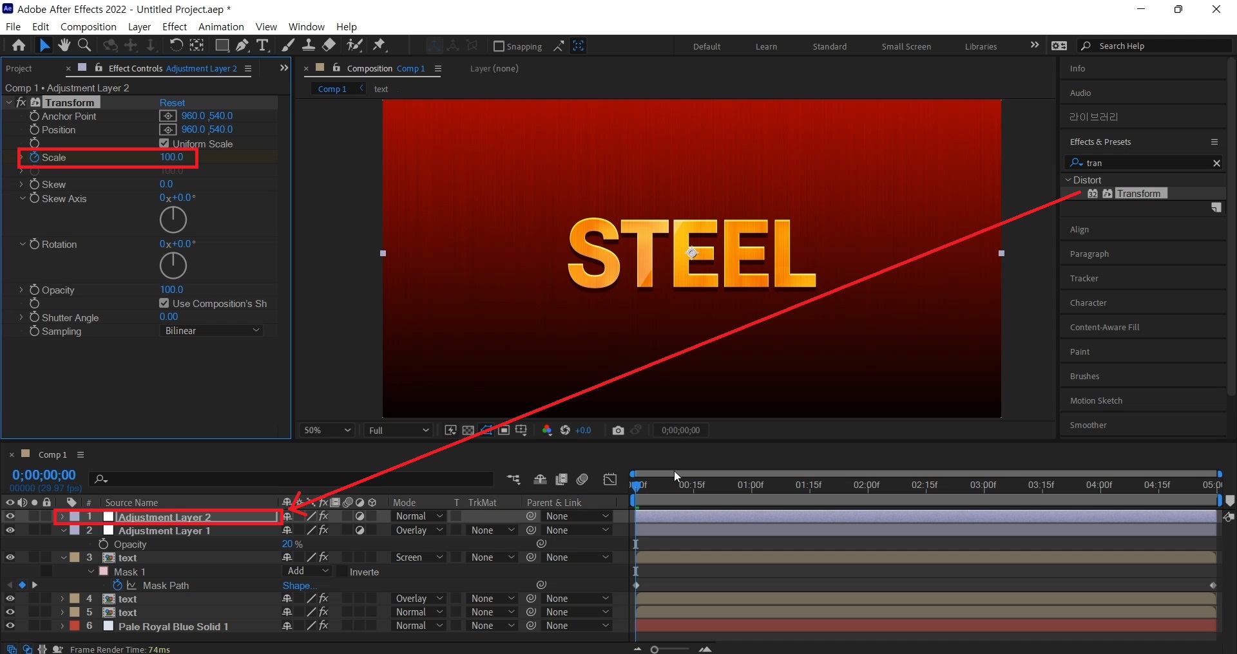Select the Brush tool

pos(288,45)
